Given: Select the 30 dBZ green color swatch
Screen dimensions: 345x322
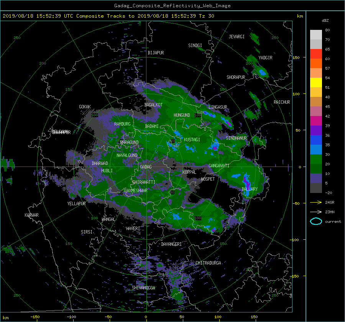Looking at the screenshot, I should (316, 159).
